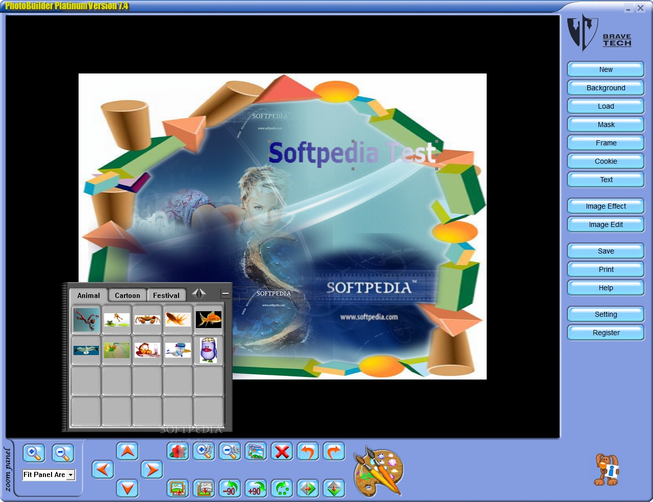
Task: Click the Load button
Action: click(606, 106)
